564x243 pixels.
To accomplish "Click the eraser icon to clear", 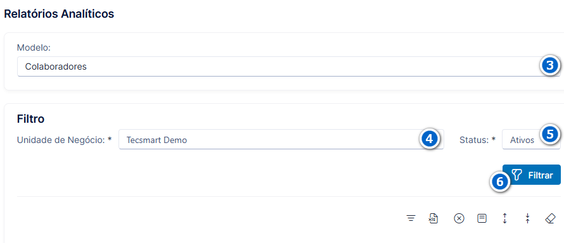I will 550,218.
